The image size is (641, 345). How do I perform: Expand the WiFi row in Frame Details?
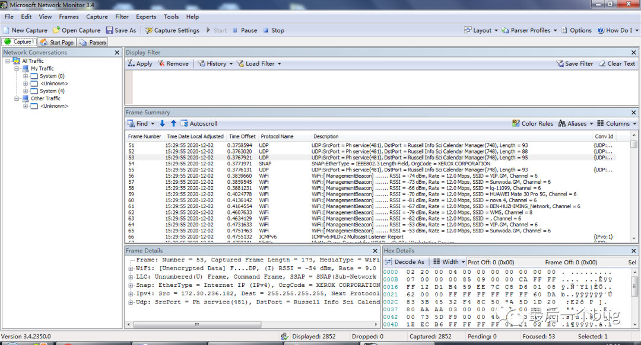pos(131,269)
